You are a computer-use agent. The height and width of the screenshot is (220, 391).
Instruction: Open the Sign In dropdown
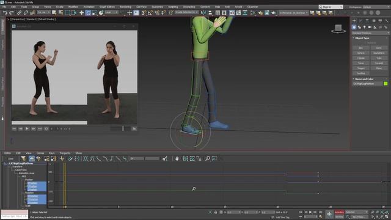pos(331,7)
